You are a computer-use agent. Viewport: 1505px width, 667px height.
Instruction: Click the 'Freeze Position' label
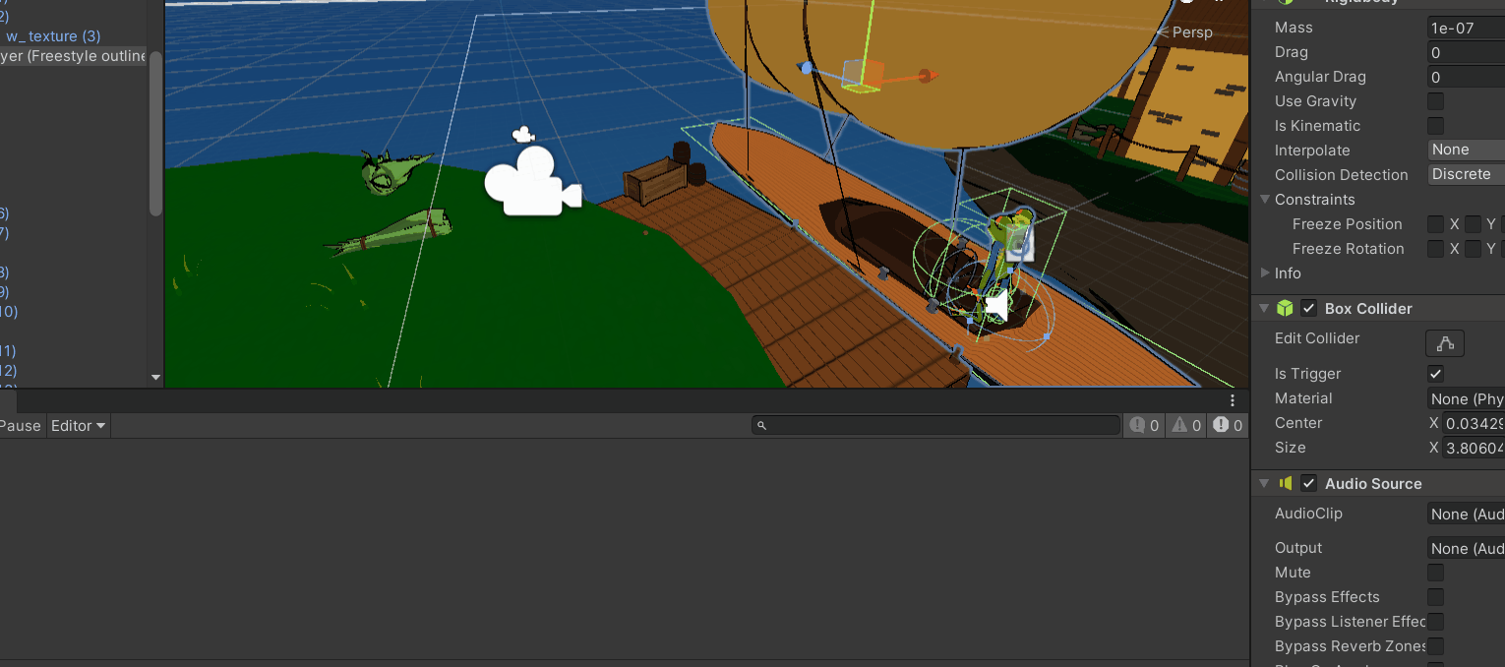[1348, 224]
